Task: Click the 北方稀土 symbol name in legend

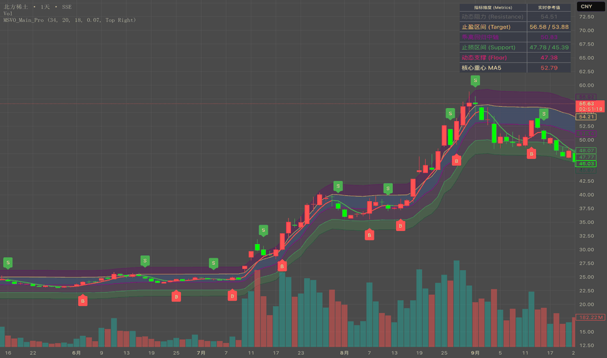Action: (x=16, y=7)
